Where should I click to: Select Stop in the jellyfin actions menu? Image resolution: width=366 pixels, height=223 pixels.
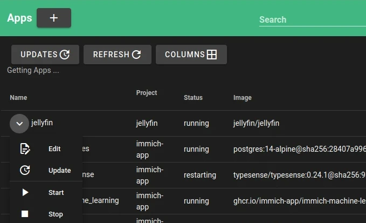coord(56,214)
